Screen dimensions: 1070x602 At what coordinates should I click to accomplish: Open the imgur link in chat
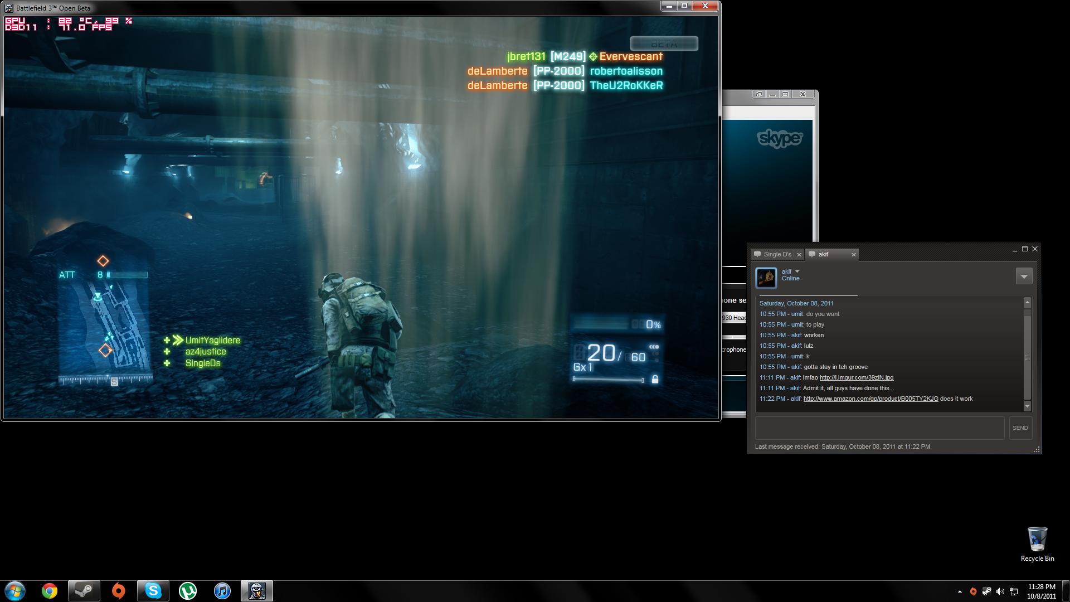(x=856, y=377)
